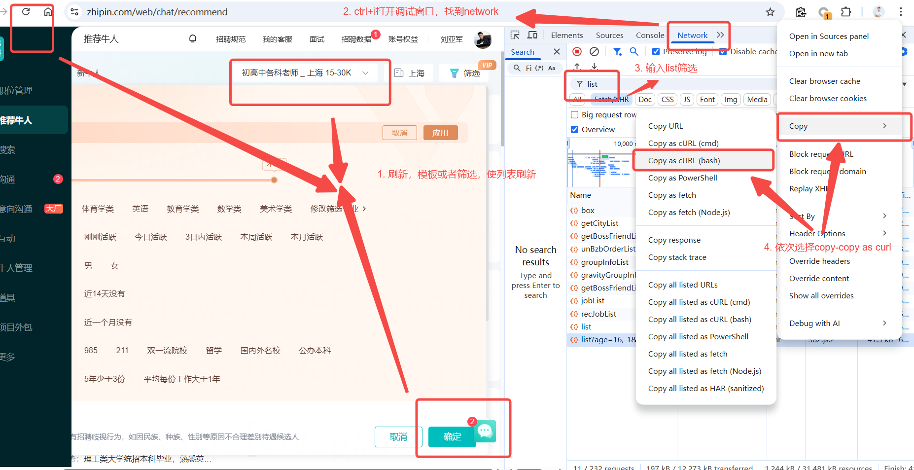Toggle the DevTools device toolbar icon

coord(532,35)
